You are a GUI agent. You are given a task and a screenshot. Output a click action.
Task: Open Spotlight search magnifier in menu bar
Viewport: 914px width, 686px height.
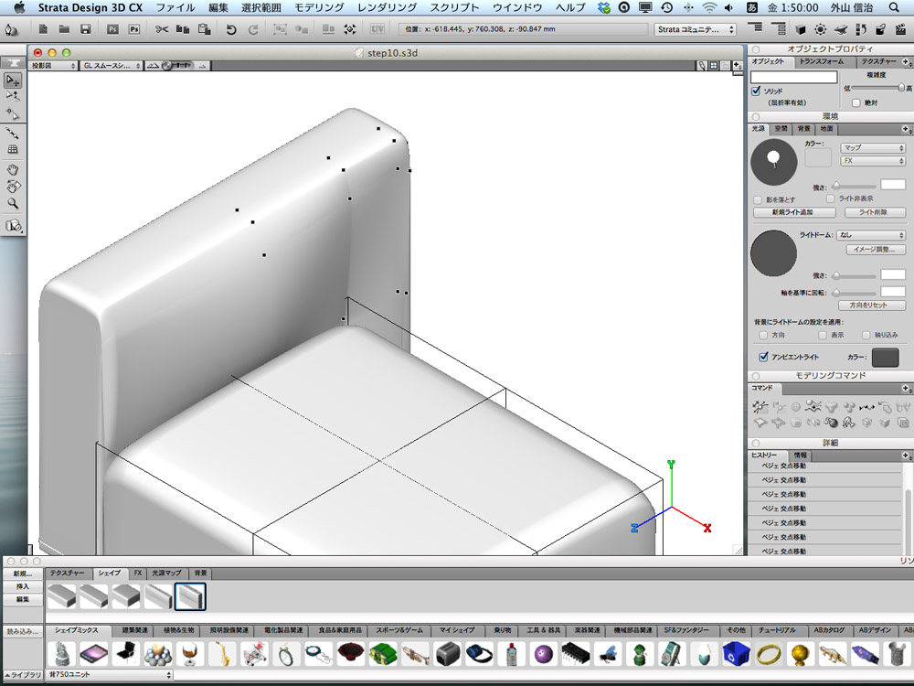[x=894, y=7]
